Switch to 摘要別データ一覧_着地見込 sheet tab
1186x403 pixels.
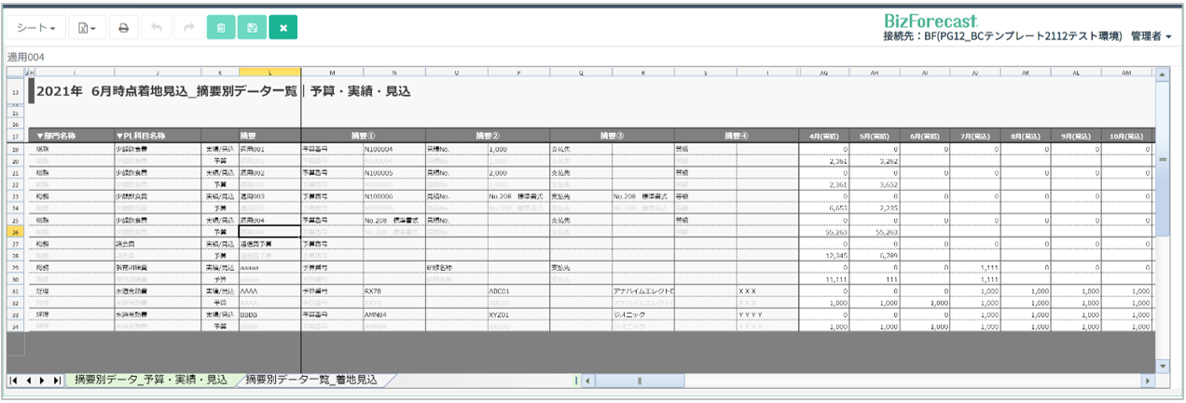[311, 380]
